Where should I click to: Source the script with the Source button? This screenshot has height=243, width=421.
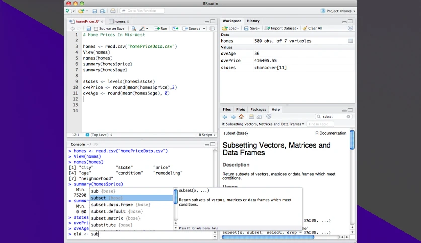point(192,29)
